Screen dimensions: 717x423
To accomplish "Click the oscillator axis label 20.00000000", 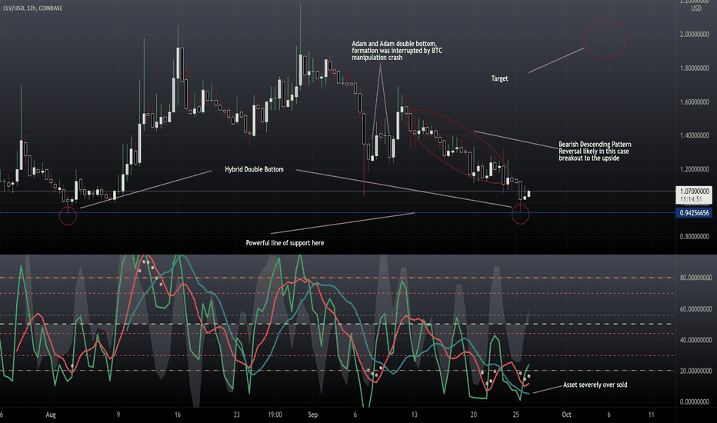I will pyautogui.click(x=695, y=371).
